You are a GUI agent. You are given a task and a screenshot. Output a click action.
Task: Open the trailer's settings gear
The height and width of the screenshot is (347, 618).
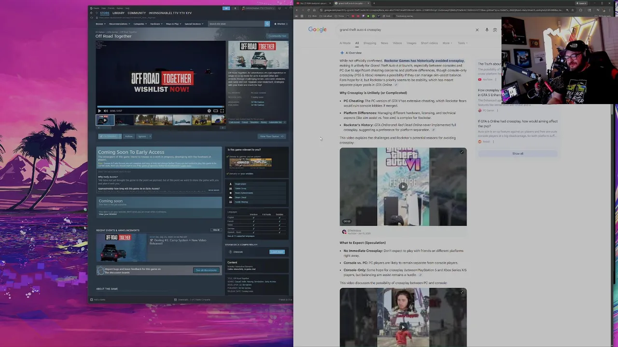tap(209, 111)
